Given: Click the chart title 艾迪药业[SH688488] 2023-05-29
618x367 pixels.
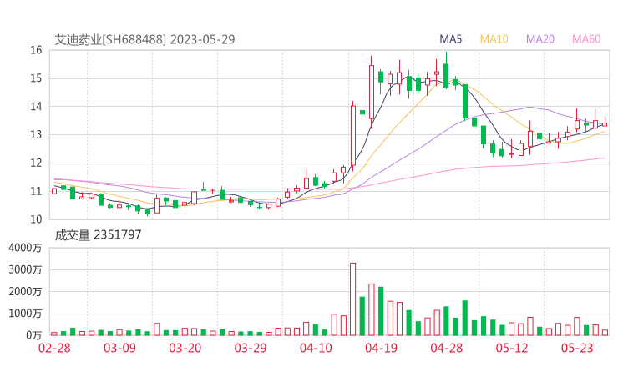Looking at the screenshot, I should (144, 39).
